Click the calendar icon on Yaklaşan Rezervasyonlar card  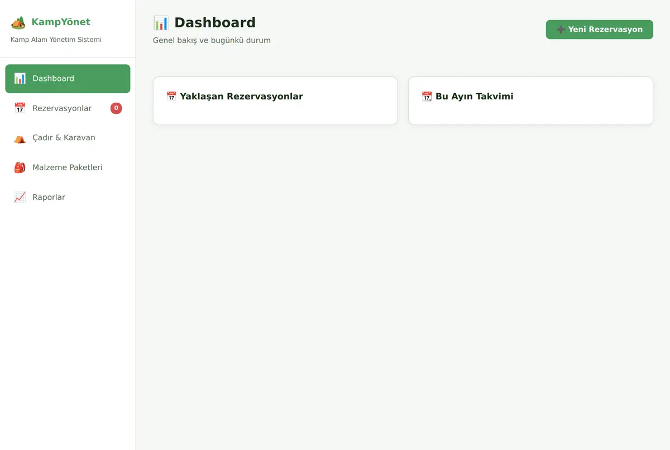tap(171, 97)
